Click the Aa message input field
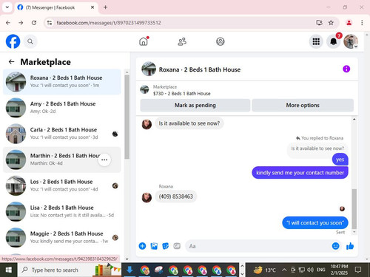The height and width of the screenshot is (277, 370). click(x=257, y=246)
